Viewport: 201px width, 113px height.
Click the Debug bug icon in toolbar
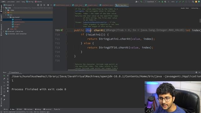click(162, 2)
